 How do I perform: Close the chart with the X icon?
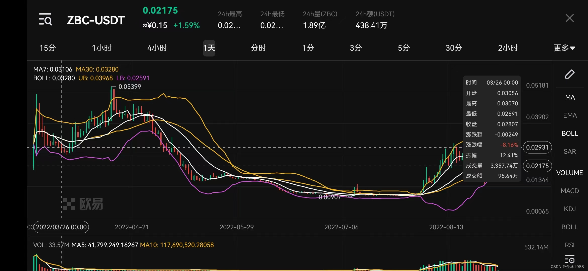[569, 18]
